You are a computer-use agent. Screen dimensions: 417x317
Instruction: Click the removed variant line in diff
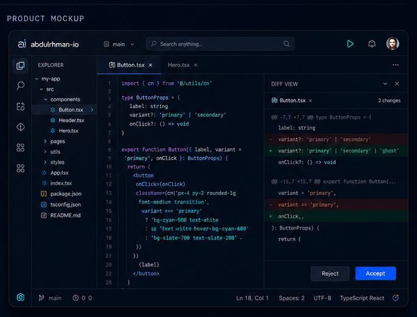[336, 140]
